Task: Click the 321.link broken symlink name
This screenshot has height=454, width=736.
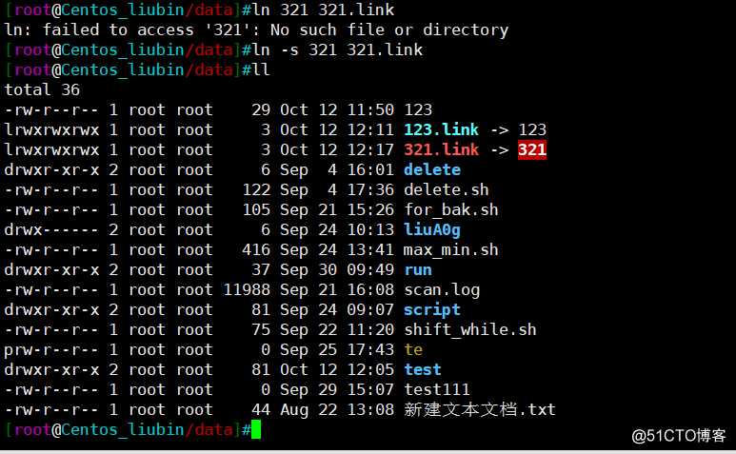Action: coord(441,149)
